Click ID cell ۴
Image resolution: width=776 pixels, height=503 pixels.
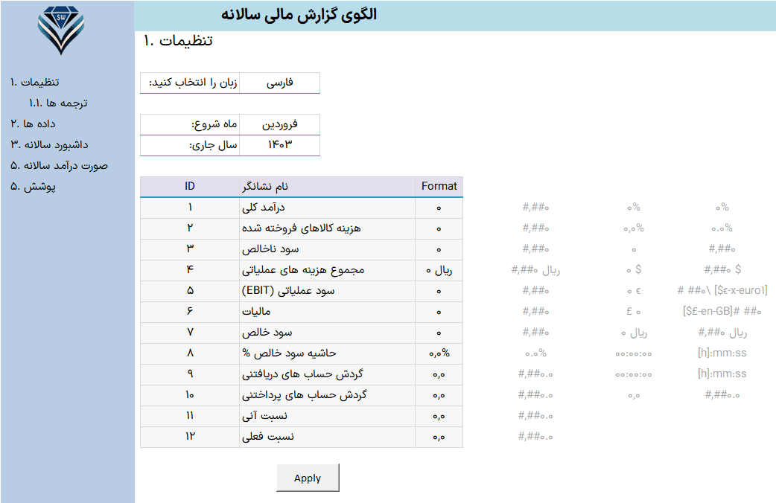pos(190,270)
